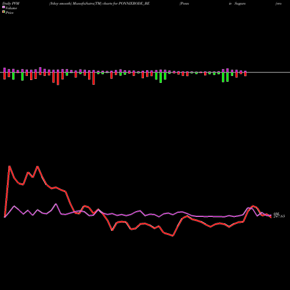The width and height of the screenshot is (290, 290).
Task: Click the Volume legend color swatch
Action: pyautogui.click(x=3, y=8)
